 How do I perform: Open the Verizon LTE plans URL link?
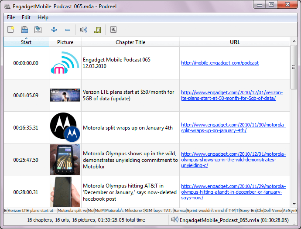point(232,95)
